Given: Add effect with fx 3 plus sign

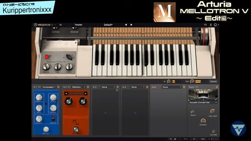Looking at the screenshot, I should [x=105, y=113].
